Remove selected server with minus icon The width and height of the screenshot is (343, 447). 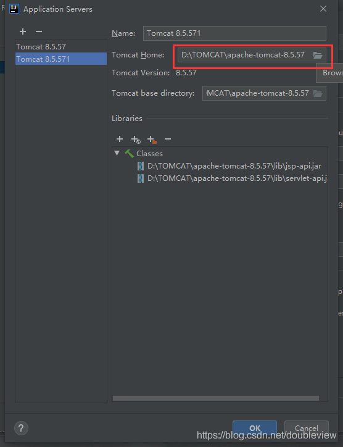(39, 31)
